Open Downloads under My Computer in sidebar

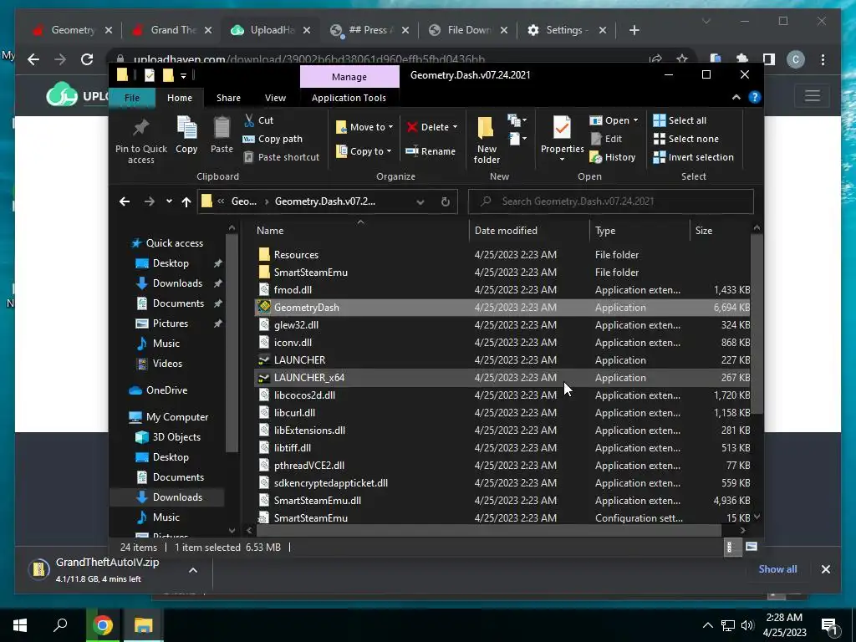pyautogui.click(x=169, y=497)
